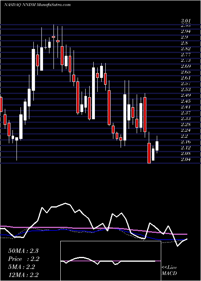This screenshot has height=281, width=201.
Task: Click the 2.82 price level label
Action: [186, 49]
